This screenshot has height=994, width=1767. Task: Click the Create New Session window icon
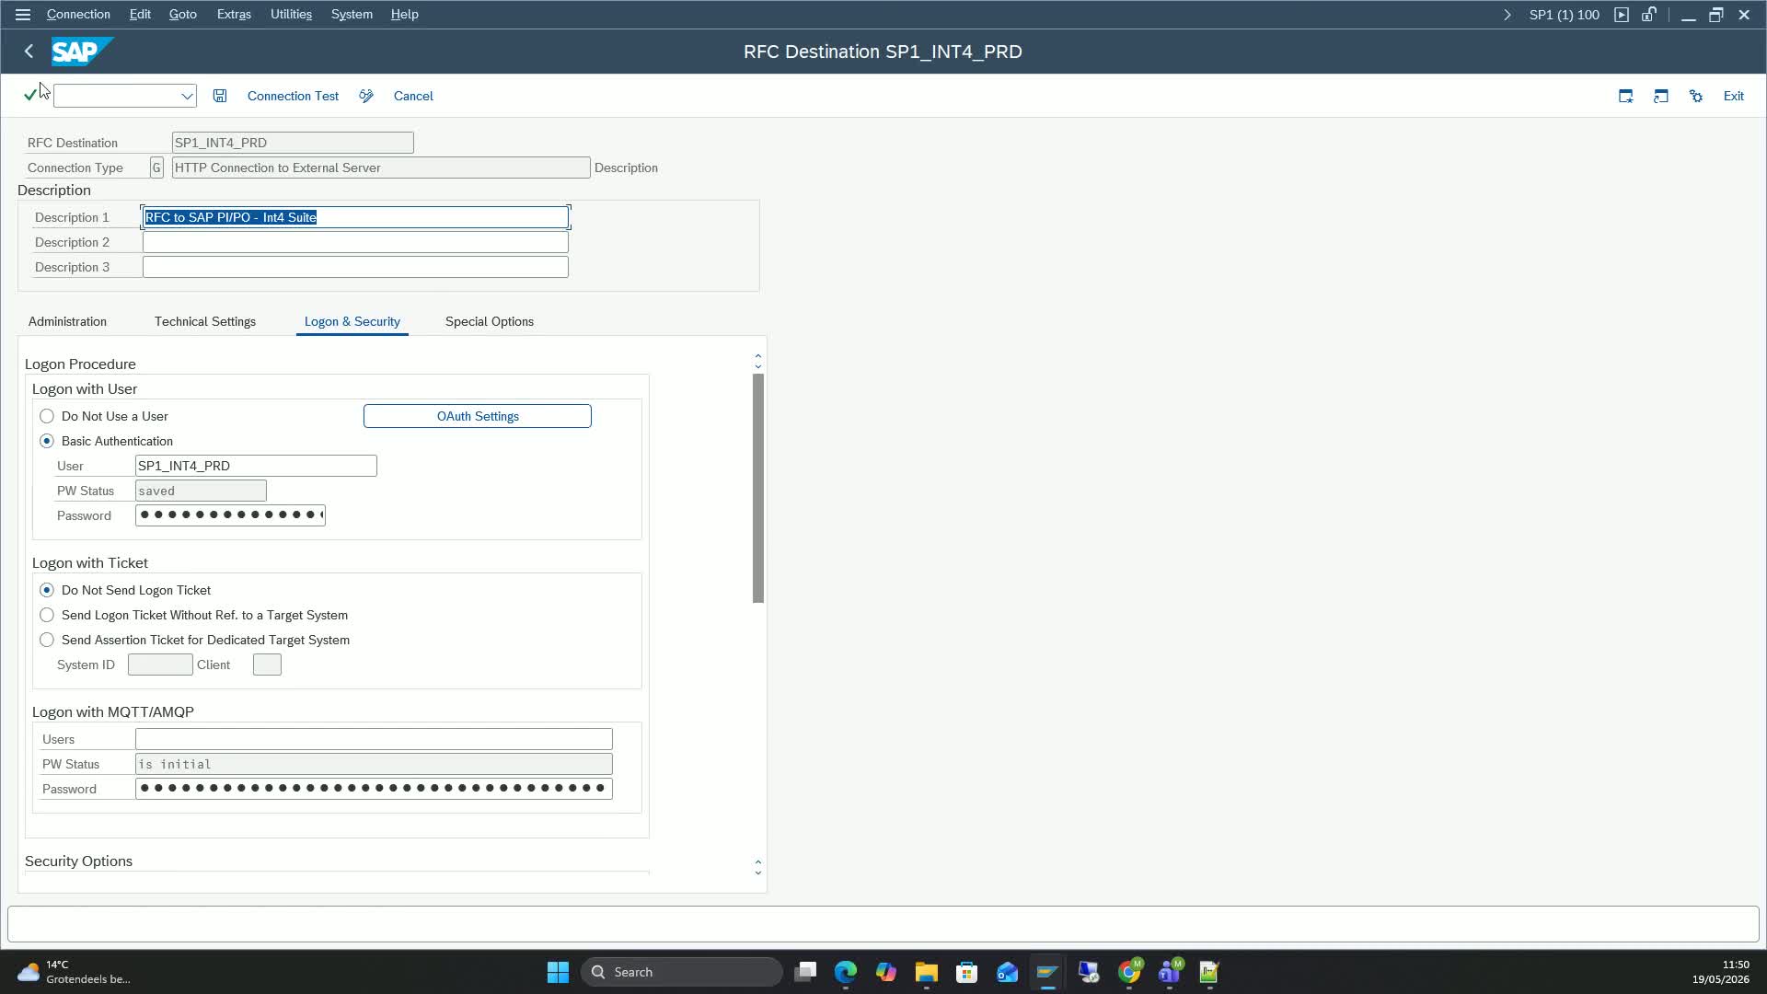pos(1626,96)
